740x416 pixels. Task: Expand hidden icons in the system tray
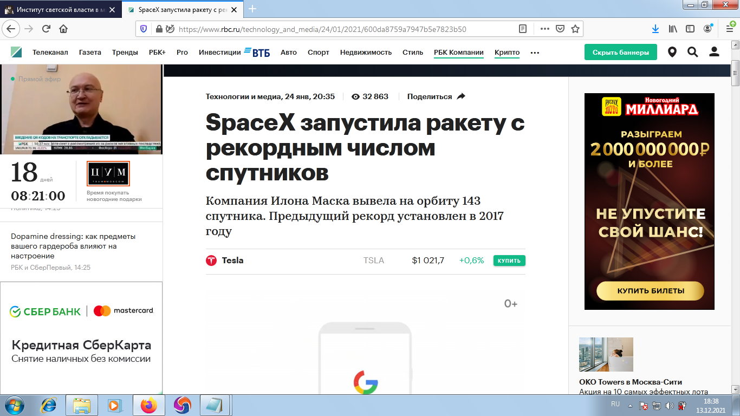pos(630,406)
